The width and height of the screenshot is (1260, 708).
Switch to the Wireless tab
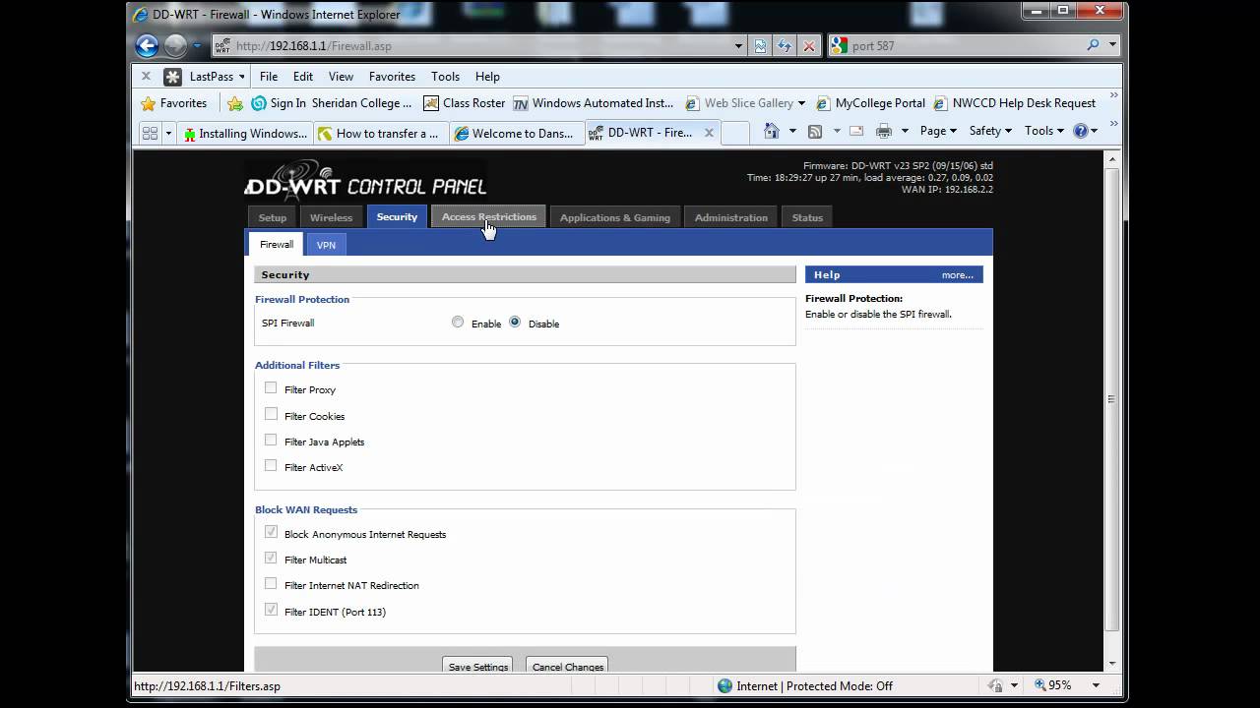tap(331, 217)
